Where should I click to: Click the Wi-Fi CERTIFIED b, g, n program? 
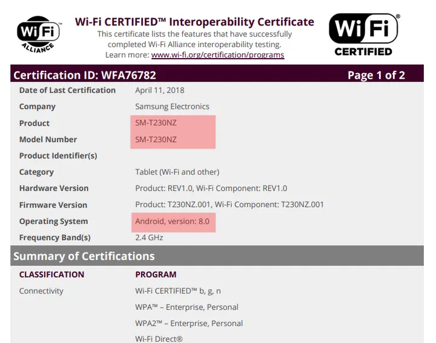178,291
